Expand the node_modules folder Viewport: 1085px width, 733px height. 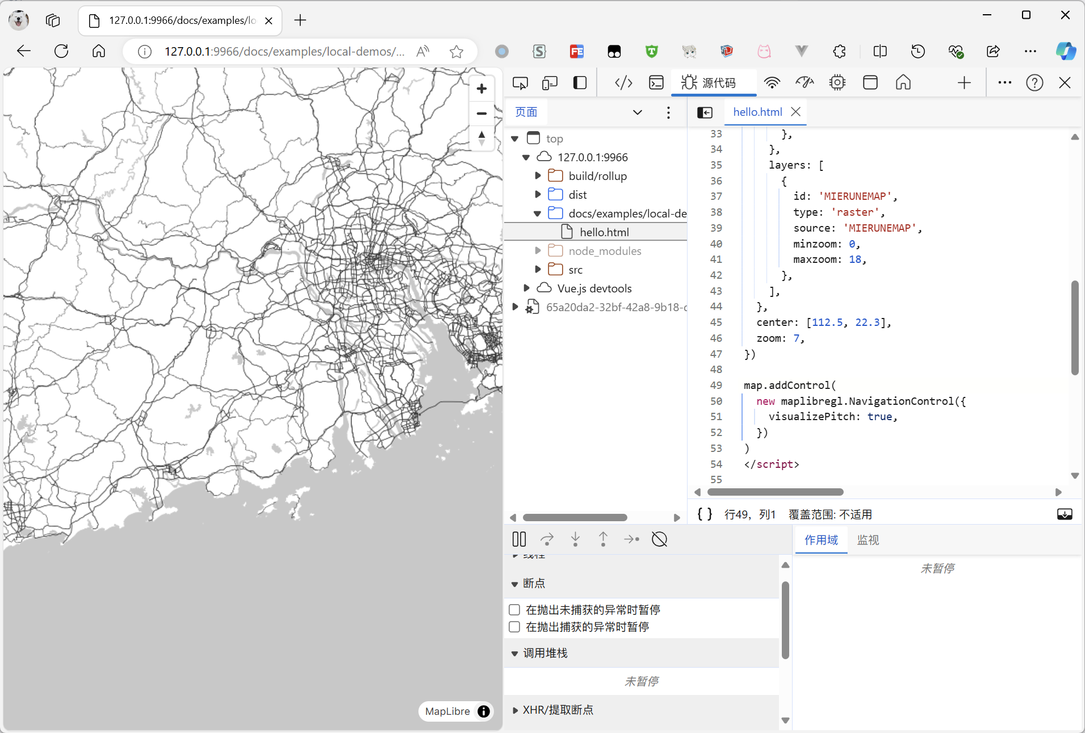pyautogui.click(x=538, y=250)
